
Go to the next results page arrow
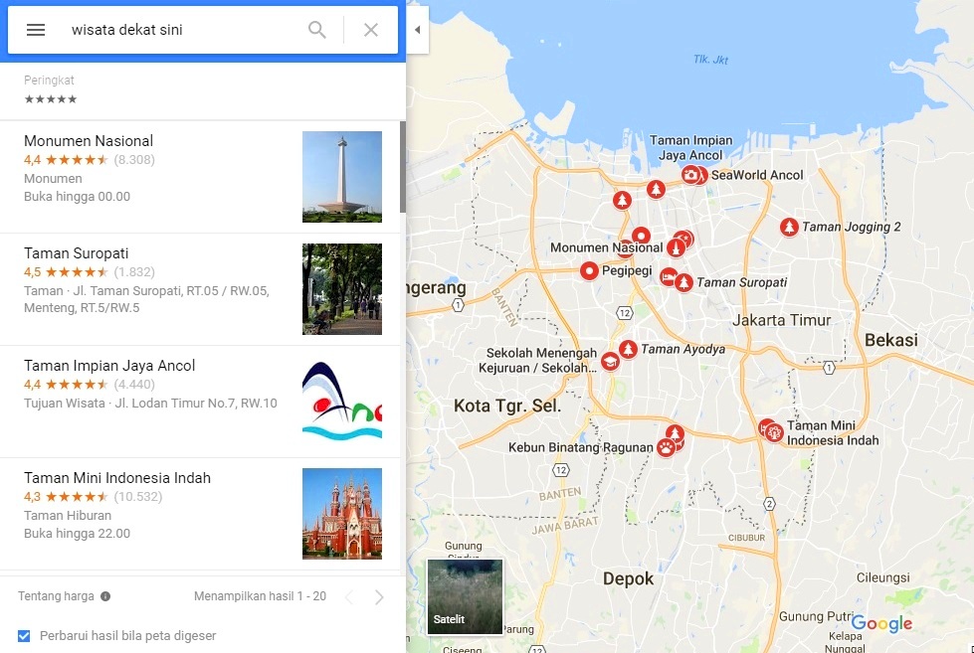[379, 597]
